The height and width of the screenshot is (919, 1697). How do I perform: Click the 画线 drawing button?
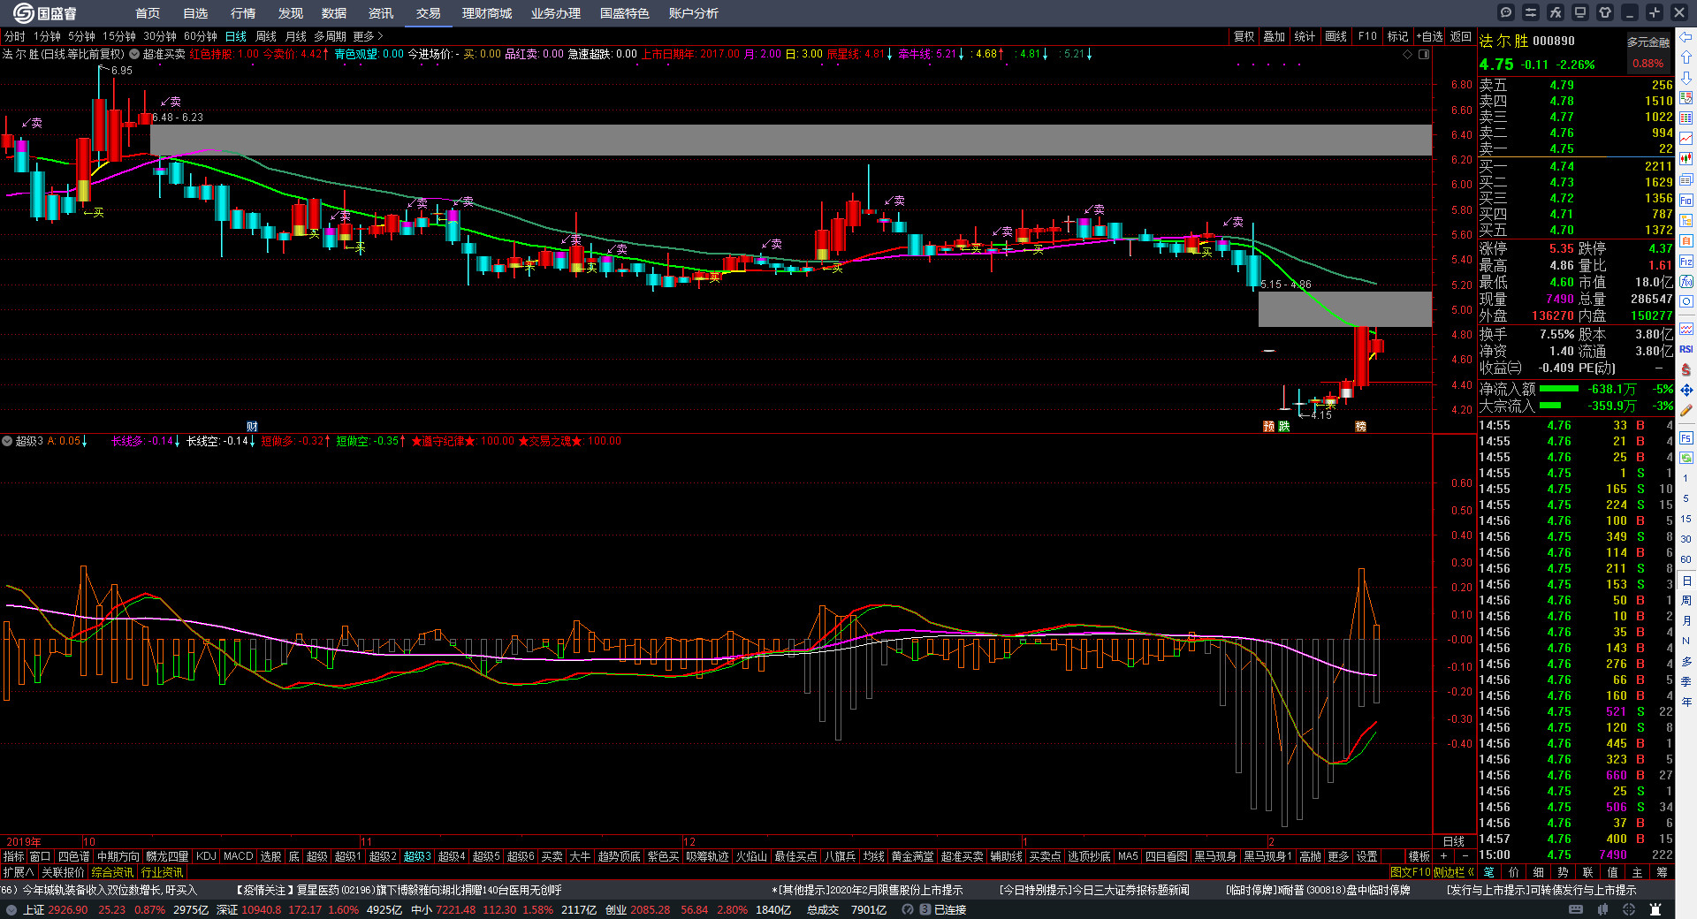(x=1336, y=36)
